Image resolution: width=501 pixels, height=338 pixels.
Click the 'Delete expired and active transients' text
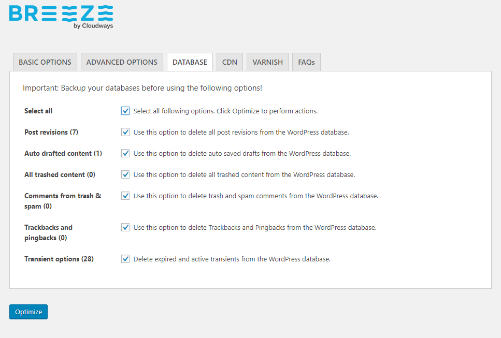(x=232, y=259)
